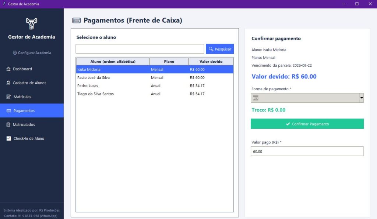The height and width of the screenshot is (219, 377).
Task: Click R$ 54.17 in Tiago's row
Action: tap(197, 94)
